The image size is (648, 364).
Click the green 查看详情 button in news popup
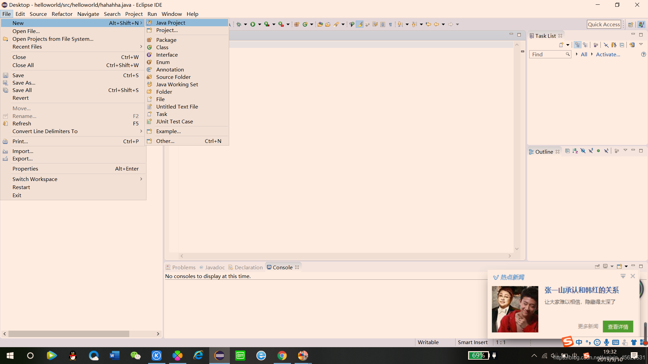pyautogui.click(x=618, y=327)
